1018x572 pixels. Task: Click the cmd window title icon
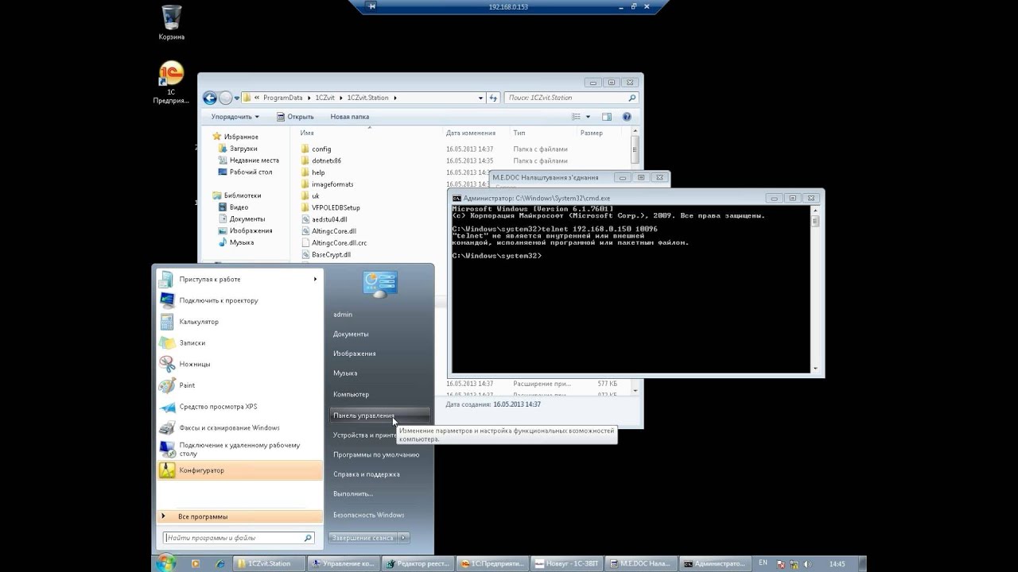457,198
